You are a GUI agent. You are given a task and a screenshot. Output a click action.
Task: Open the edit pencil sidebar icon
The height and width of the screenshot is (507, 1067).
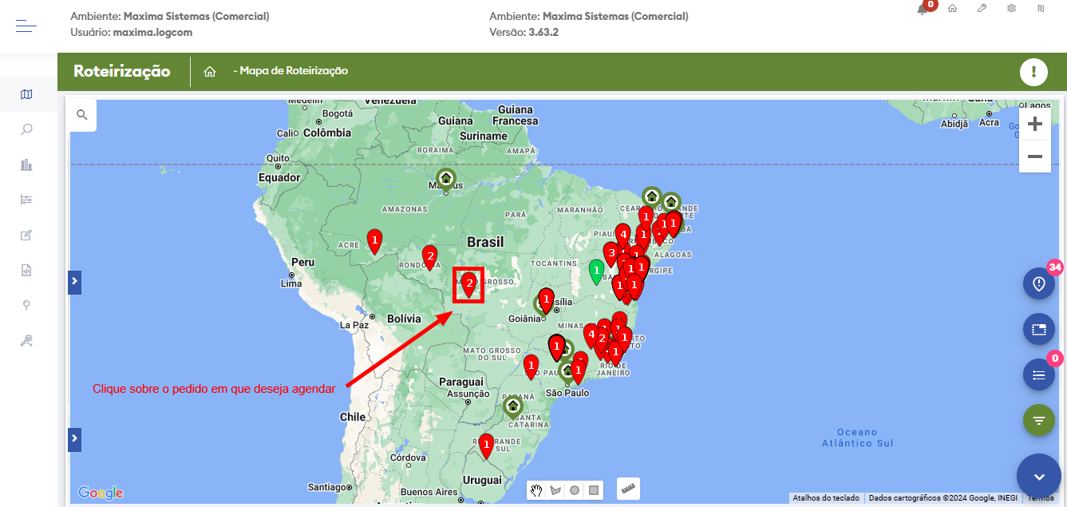click(26, 235)
